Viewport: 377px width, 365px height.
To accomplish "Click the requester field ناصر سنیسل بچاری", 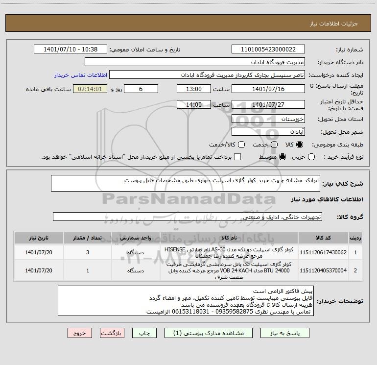I will point(207,75).
